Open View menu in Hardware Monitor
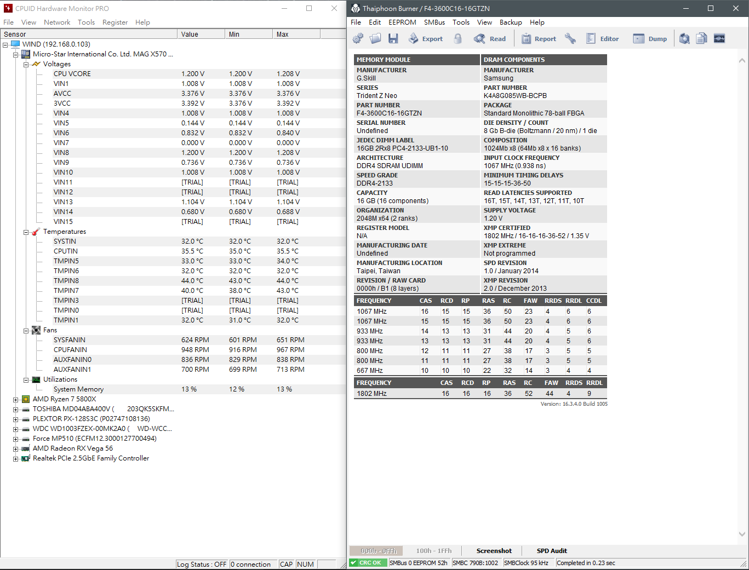749x570 pixels. [x=28, y=22]
